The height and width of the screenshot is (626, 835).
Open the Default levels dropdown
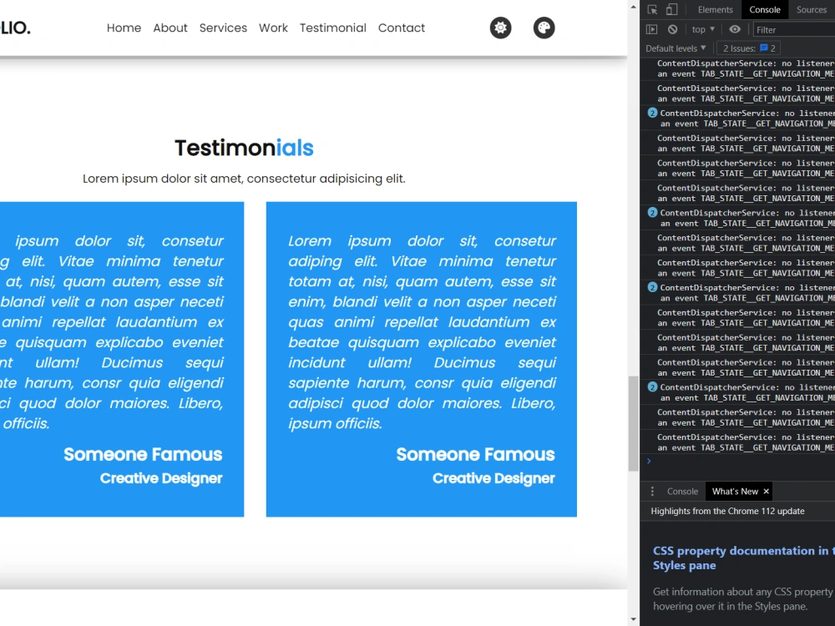(676, 48)
